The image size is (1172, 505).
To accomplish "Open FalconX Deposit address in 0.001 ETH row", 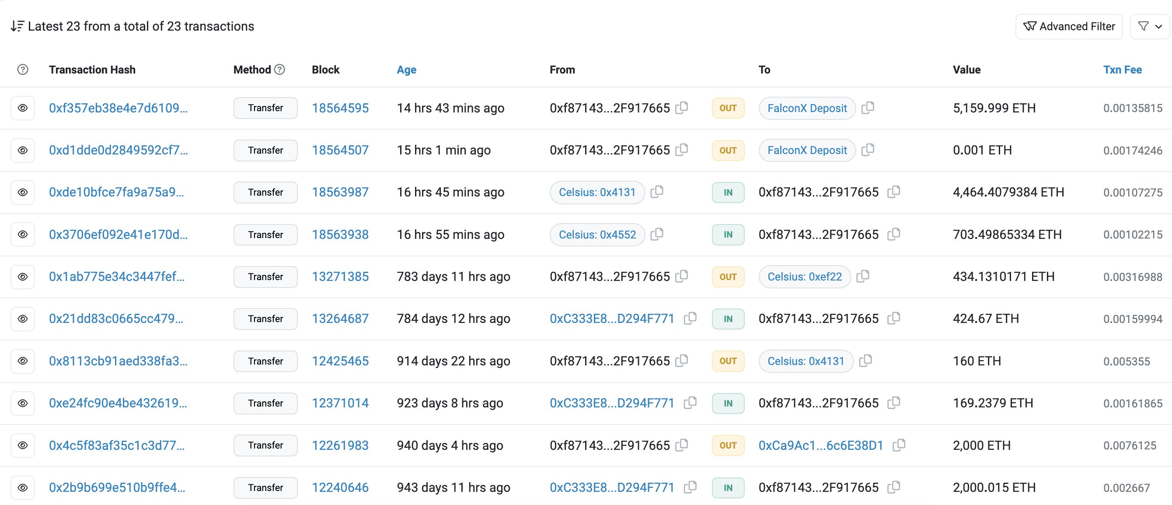I will 807,150.
